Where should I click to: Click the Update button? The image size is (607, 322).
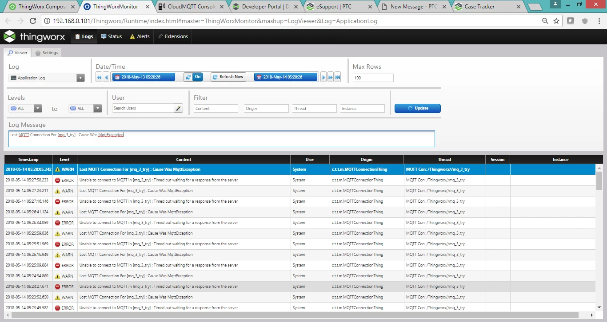click(x=418, y=108)
